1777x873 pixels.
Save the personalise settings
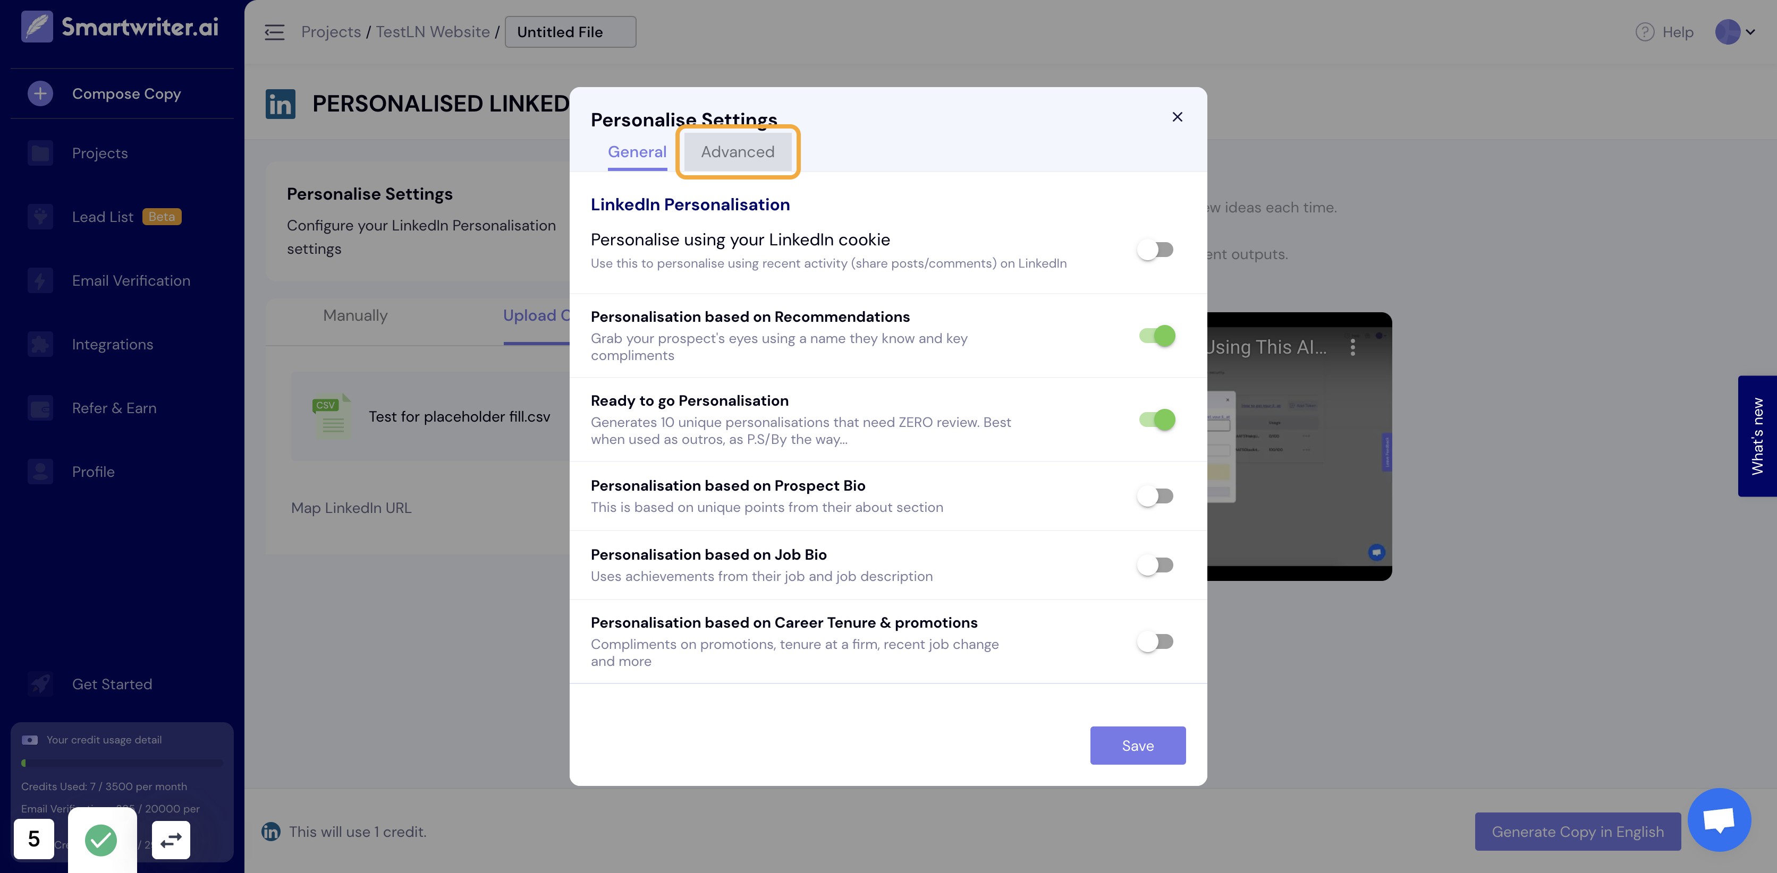[1138, 746]
